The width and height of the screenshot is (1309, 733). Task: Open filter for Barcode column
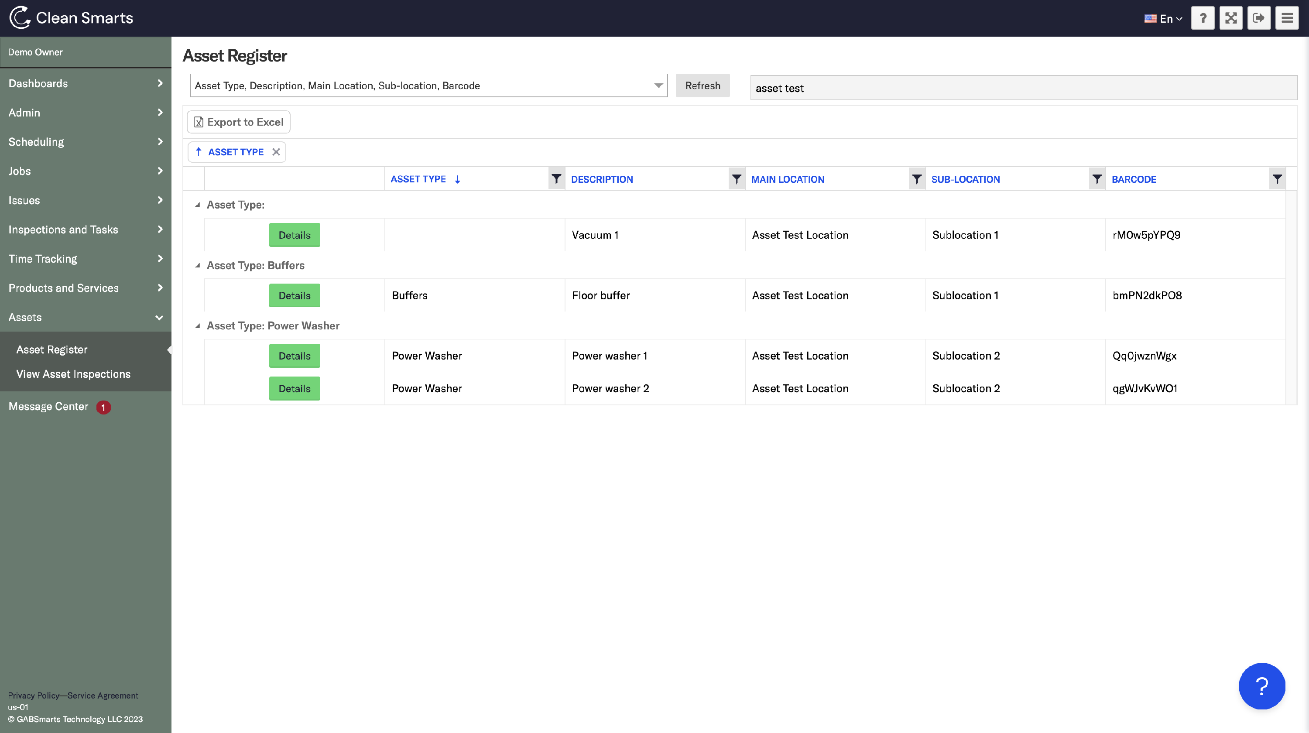point(1276,179)
